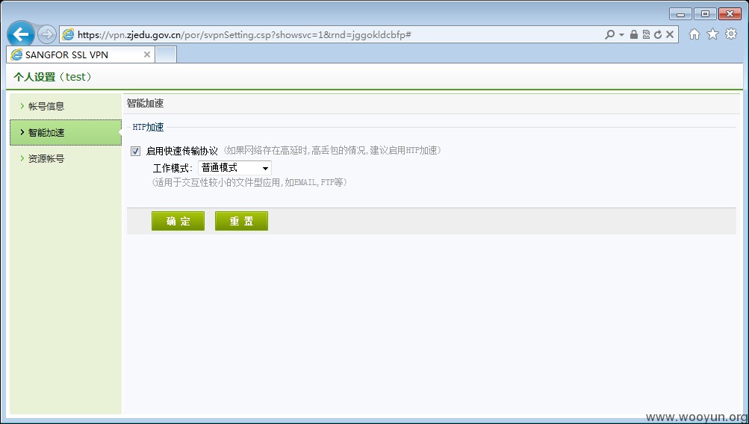
Task: Toggle the 启用快速传输协议 checkbox
Action: click(x=136, y=152)
